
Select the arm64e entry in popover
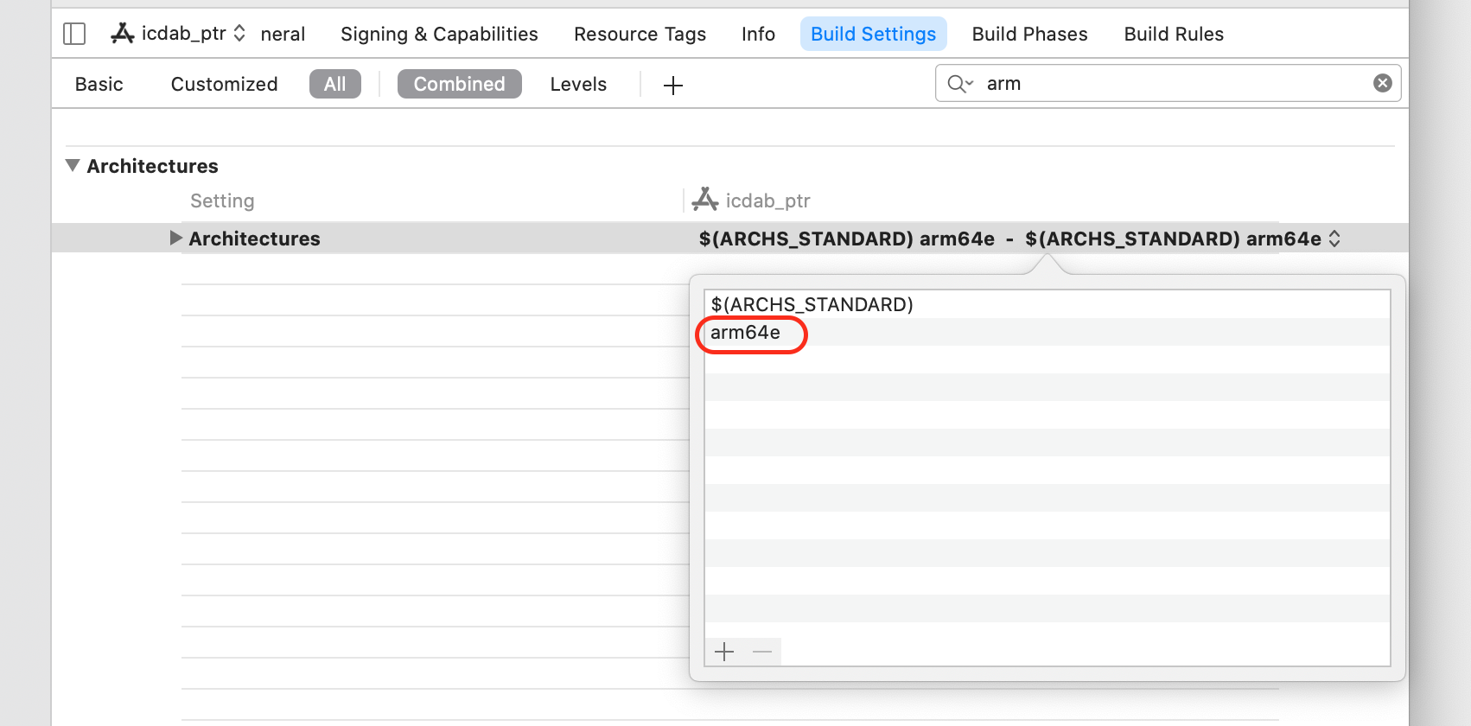(1047, 332)
